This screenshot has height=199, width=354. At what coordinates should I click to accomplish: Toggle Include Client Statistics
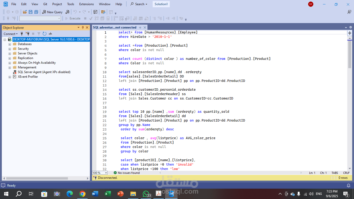click(127, 18)
